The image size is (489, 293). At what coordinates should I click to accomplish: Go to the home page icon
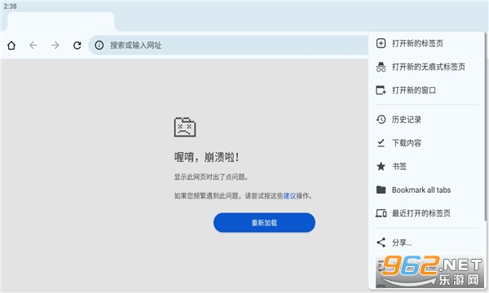(11, 46)
